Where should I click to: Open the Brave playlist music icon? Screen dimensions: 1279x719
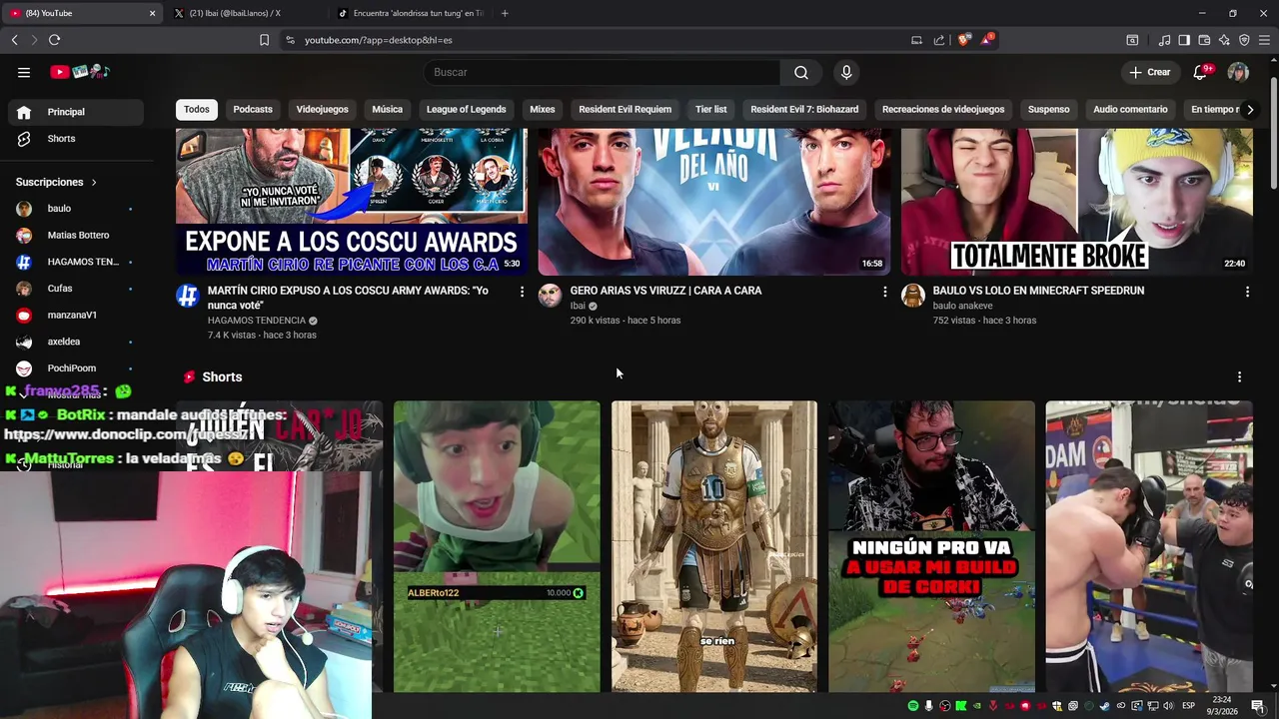point(1164,40)
